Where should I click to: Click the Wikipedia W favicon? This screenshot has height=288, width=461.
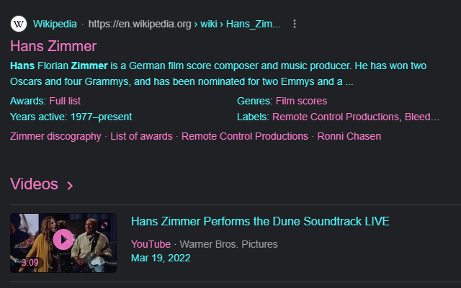tap(19, 24)
